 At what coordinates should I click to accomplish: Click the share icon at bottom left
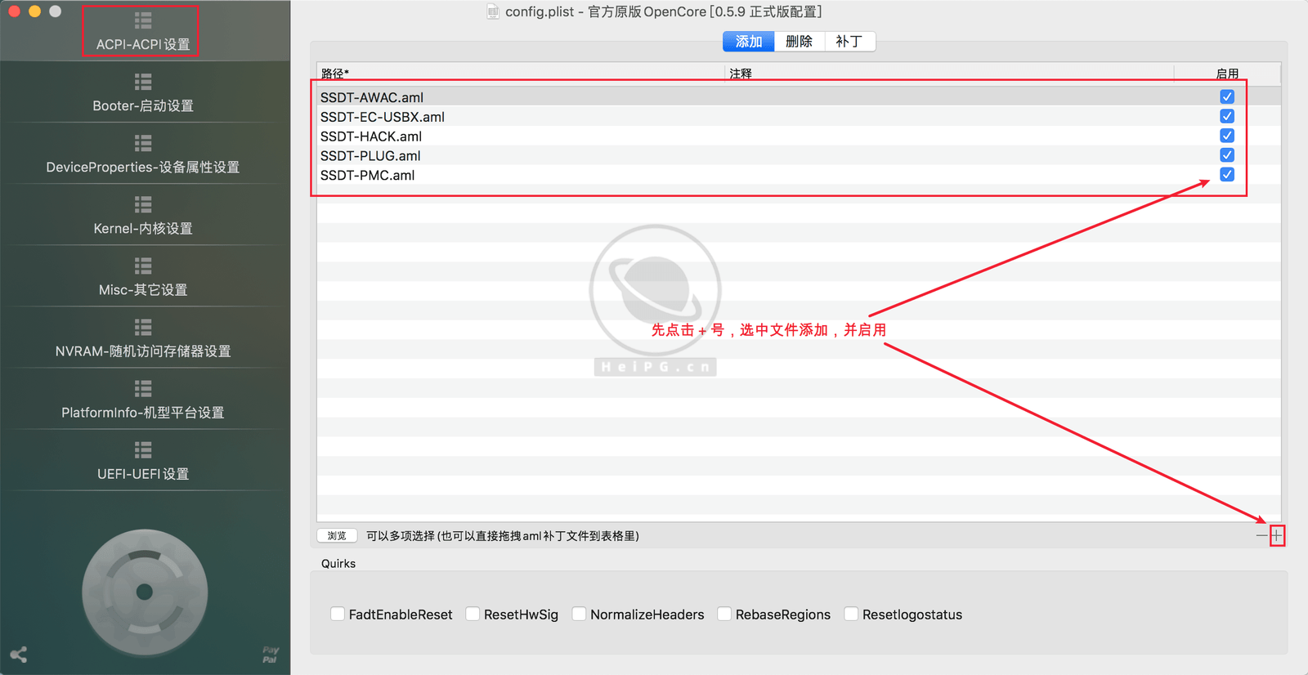(19, 655)
